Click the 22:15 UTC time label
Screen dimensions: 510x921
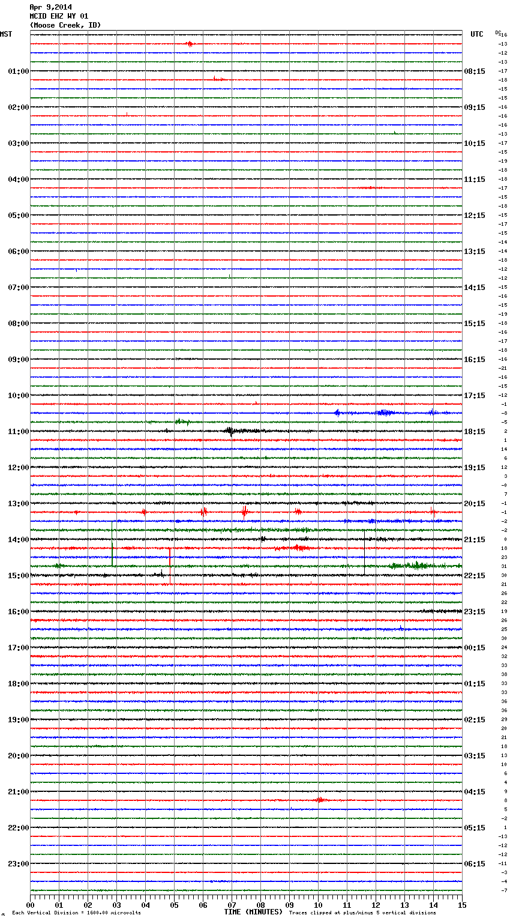pos(475,576)
